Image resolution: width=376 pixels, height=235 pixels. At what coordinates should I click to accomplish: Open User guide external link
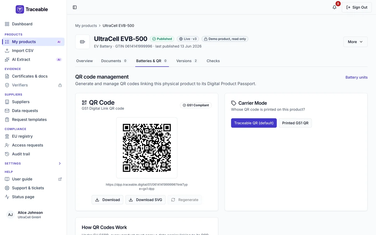pos(33,179)
